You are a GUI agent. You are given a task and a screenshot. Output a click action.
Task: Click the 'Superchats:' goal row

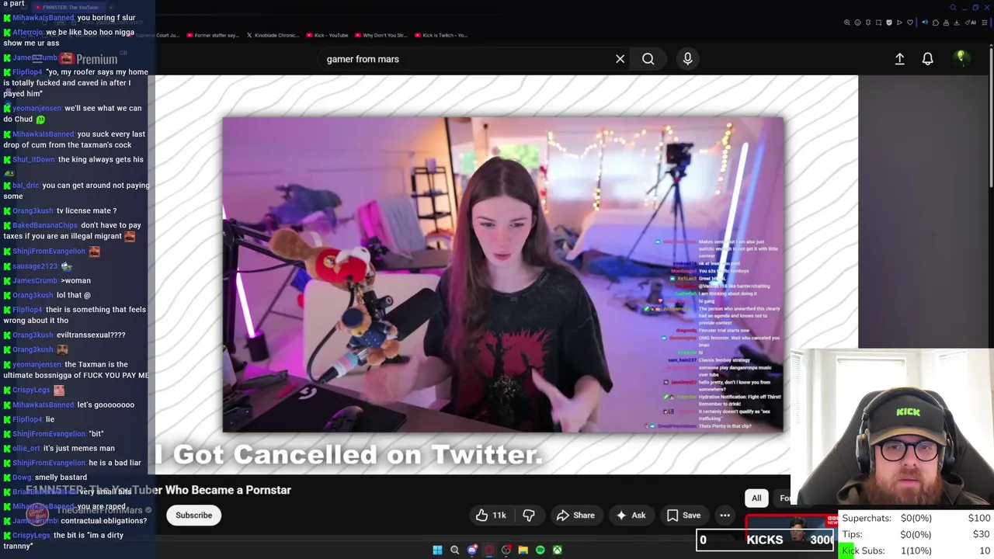916,518
